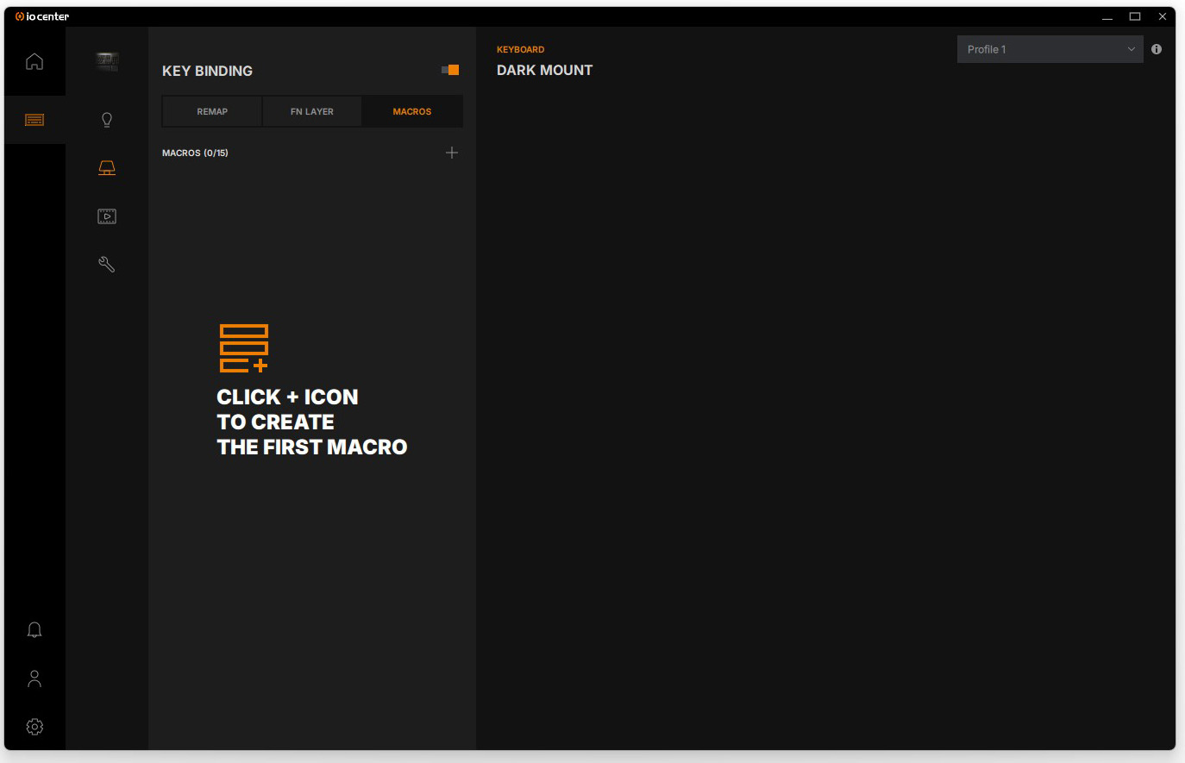Add a new macro with plus icon
This screenshot has height=763, width=1185.
[452, 153]
